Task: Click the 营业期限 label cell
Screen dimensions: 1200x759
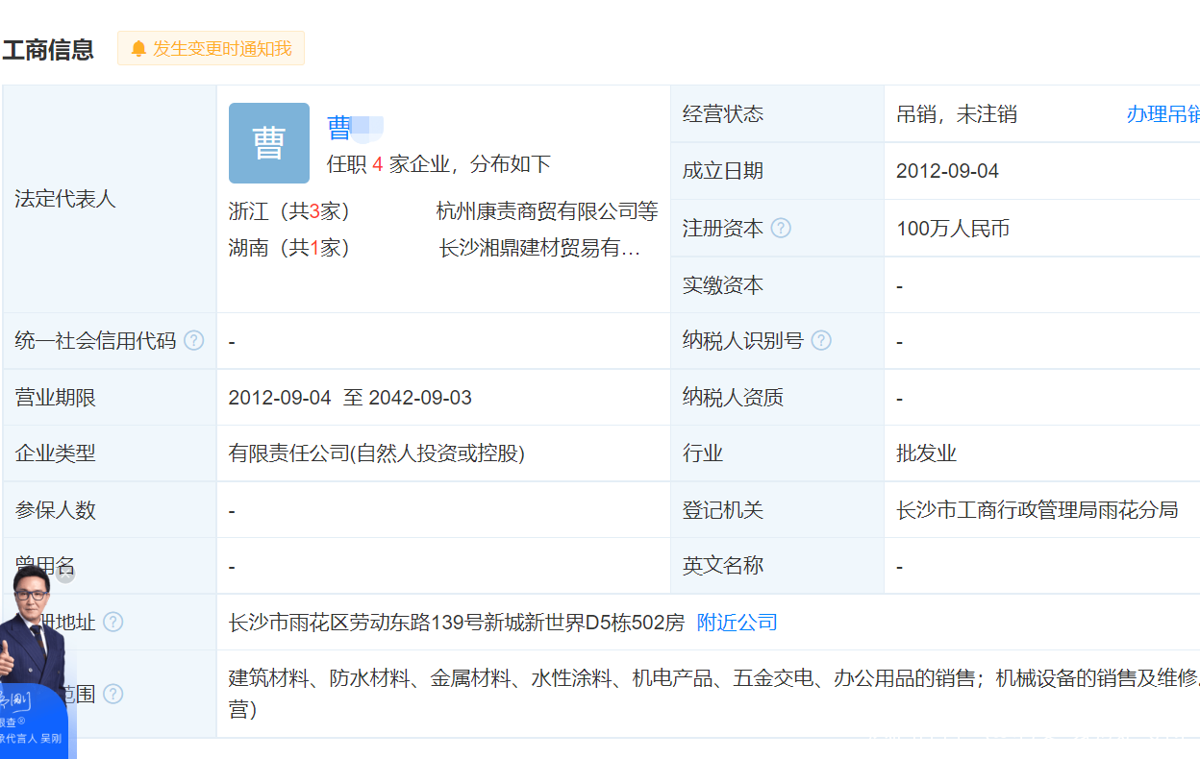Action: [x=110, y=398]
